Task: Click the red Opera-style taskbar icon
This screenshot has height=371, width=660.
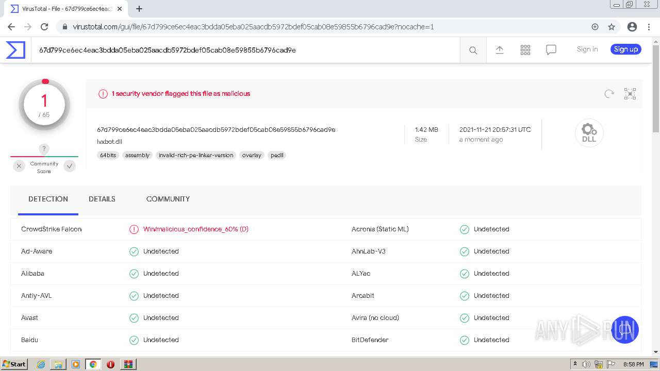Action: coord(110,364)
